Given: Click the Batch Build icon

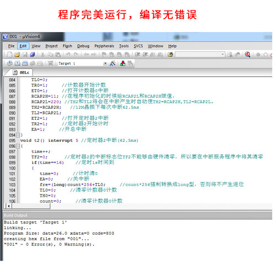Looking at the screenshot, I should [33, 63].
